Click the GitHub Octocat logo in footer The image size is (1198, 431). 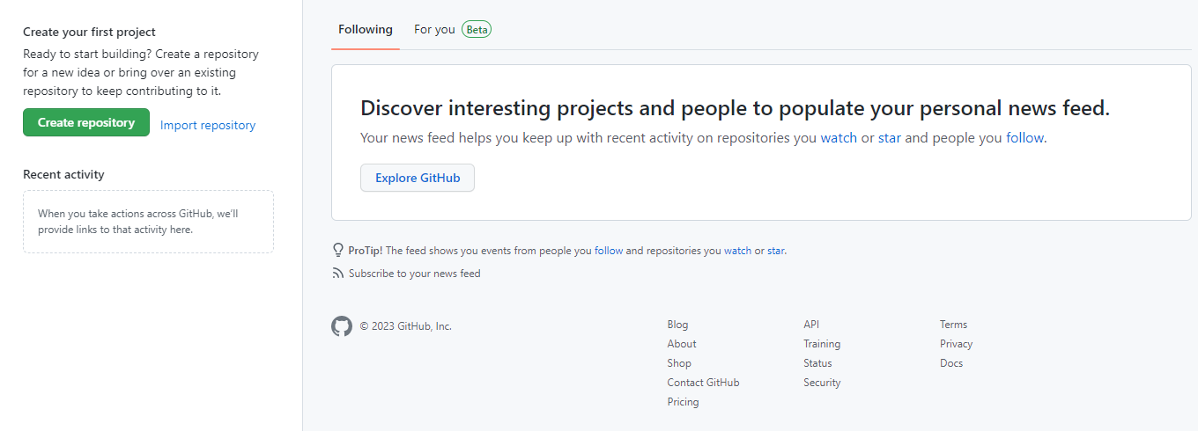tap(342, 326)
